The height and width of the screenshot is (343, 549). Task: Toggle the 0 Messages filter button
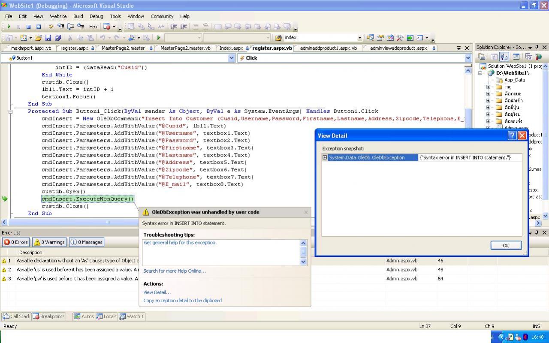87,242
